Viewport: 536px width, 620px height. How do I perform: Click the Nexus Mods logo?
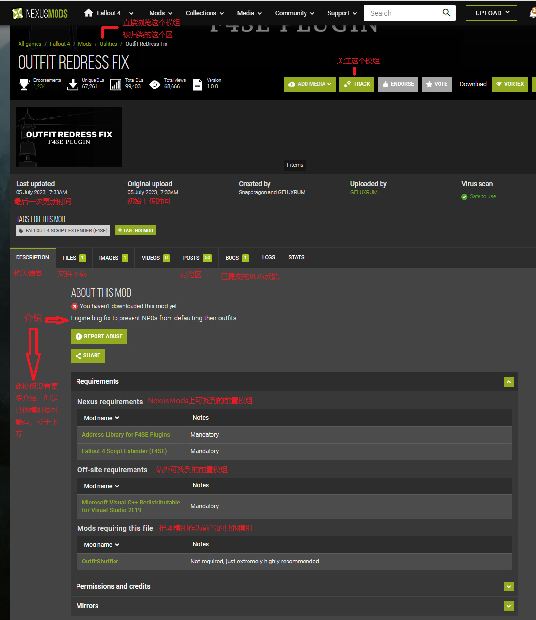[40, 13]
